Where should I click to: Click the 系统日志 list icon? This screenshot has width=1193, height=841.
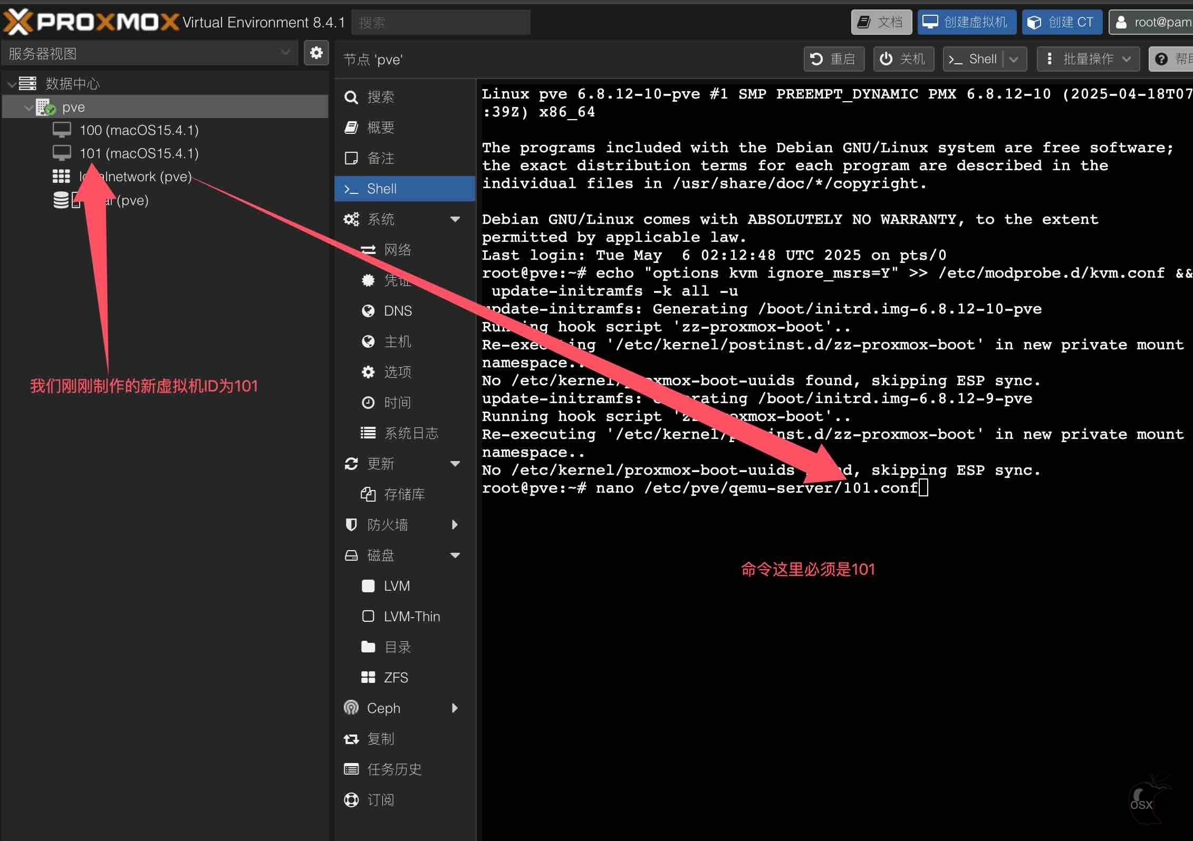tap(368, 433)
